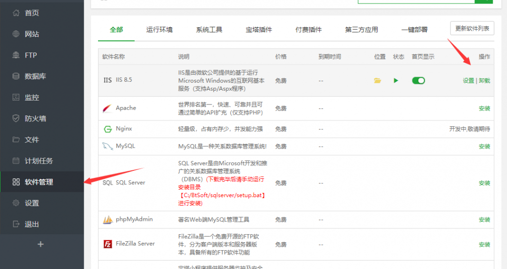Click the 网站 globe icon in sidebar
Image resolution: width=507 pixels, height=269 pixels.
tap(16, 34)
